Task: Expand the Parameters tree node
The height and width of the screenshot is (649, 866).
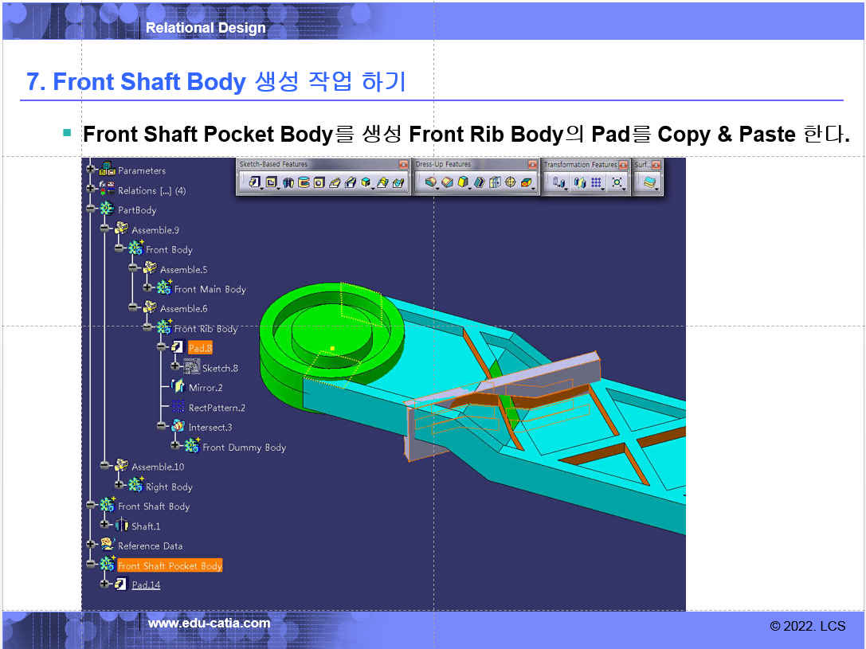Action: click(x=92, y=170)
